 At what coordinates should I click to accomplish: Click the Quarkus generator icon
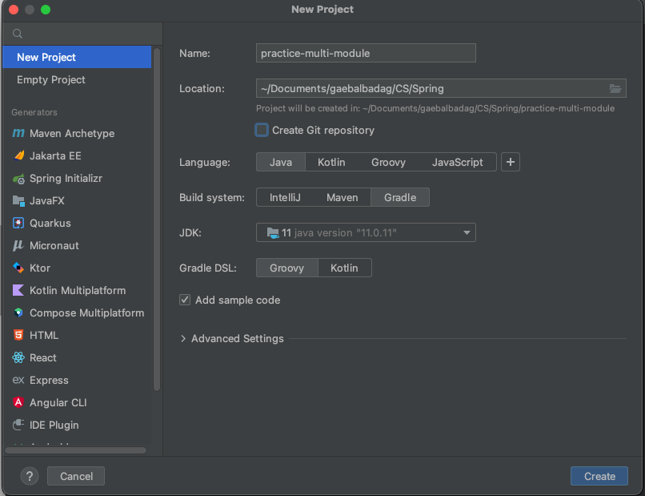coord(18,223)
